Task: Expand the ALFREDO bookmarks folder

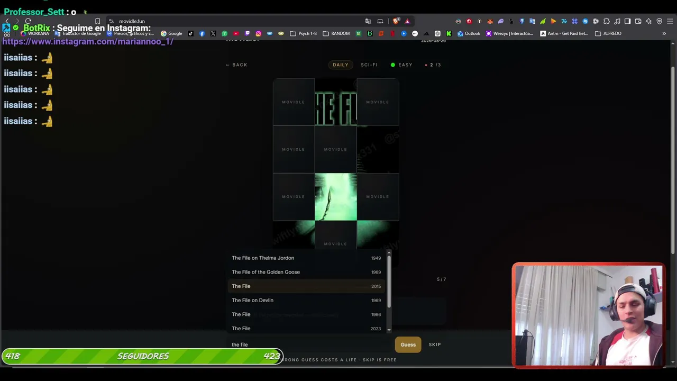Action: coord(608,33)
